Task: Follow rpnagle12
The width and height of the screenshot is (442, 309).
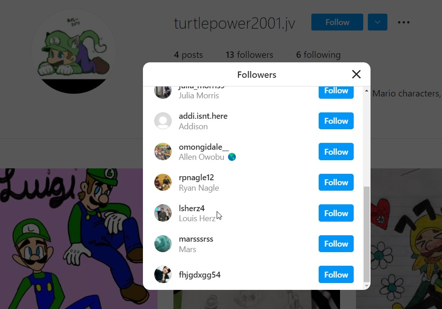Action: (336, 182)
